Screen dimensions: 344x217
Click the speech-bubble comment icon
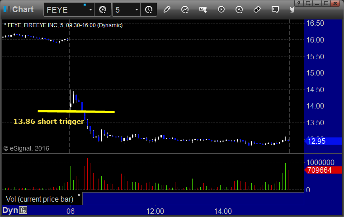[x=275, y=9]
